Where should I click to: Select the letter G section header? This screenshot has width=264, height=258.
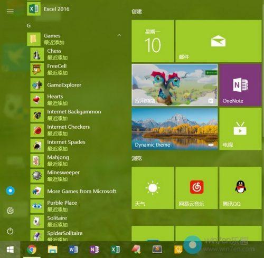(x=29, y=26)
